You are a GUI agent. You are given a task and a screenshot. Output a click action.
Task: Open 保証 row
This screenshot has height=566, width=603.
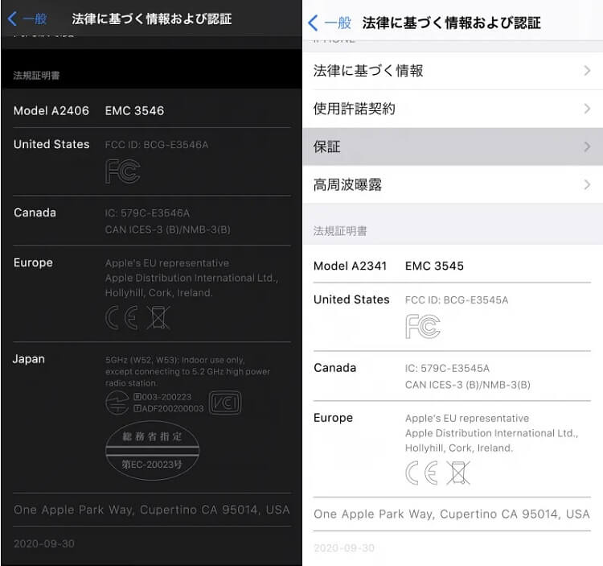point(453,147)
